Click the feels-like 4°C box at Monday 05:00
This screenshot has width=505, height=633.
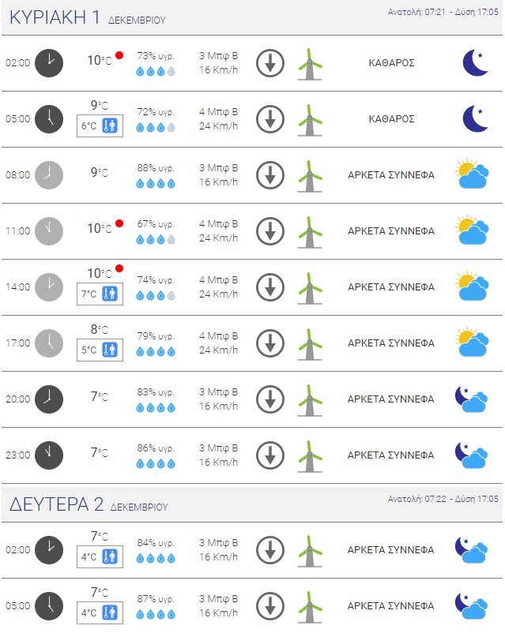pyautogui.click(x=99, y=613)
